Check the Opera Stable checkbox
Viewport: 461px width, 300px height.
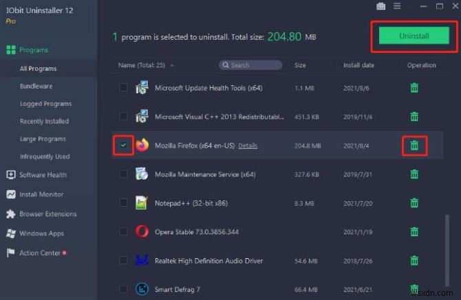click(123, 231)
